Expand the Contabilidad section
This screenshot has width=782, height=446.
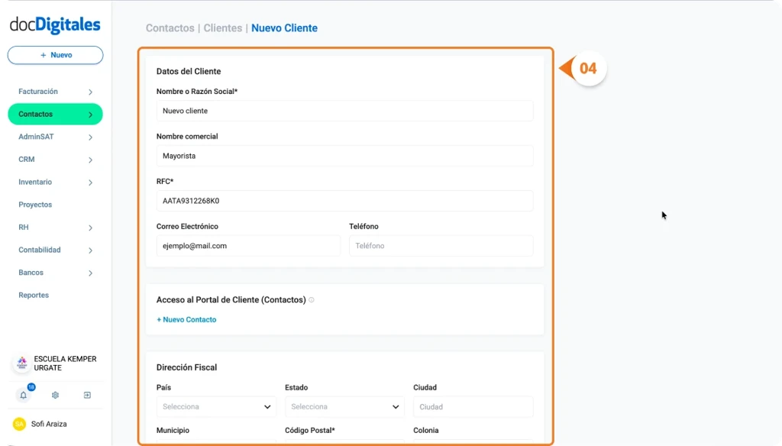[55, 250]
